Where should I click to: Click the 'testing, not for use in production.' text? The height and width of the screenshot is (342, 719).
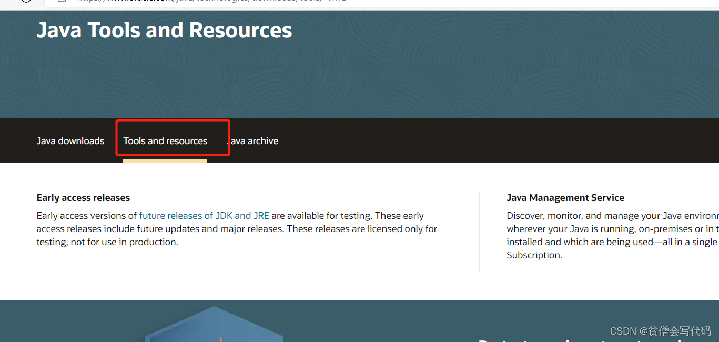(x=107, y=242)
